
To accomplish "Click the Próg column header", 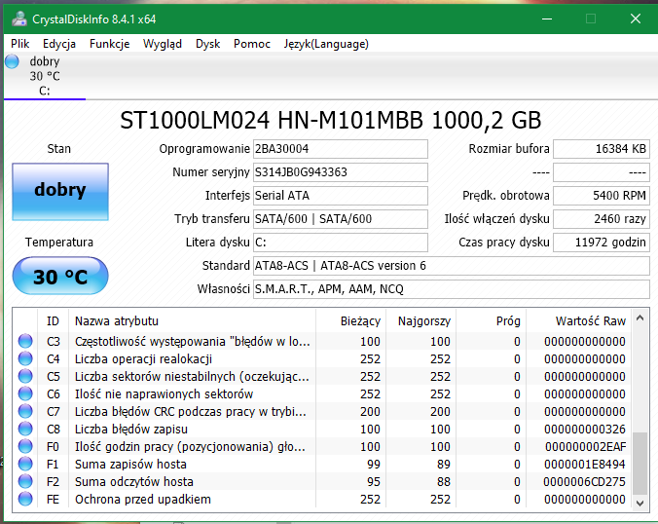I will point(491,321).
